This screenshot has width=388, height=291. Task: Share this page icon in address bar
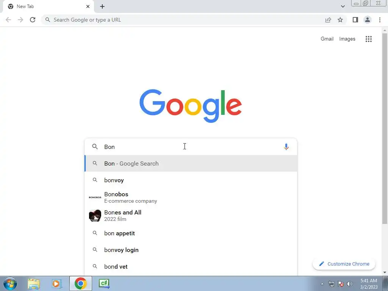click(x=328, y=20)
